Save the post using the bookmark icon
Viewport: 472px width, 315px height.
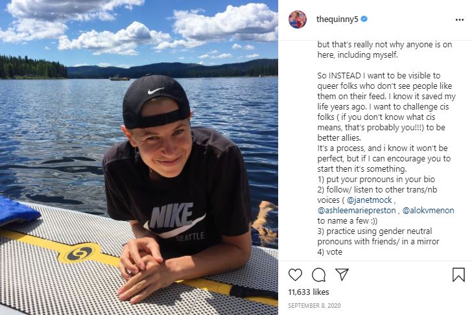458,275
